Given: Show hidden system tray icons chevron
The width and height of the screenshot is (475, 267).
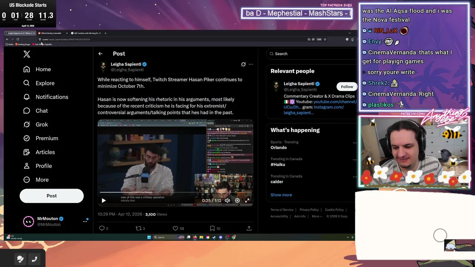Looking at the screenshot, I should [x=348, y=237].
